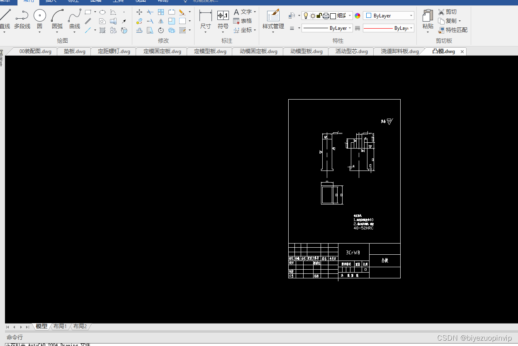Click the 48-52HRC note in drawing
518x346 pixels.
pos(363,228)
